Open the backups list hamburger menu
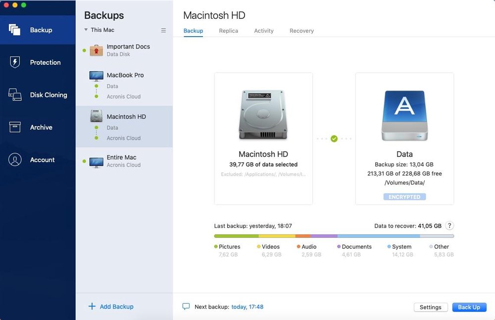The width and height of the screenshot is (495, 320). [164, 30]
